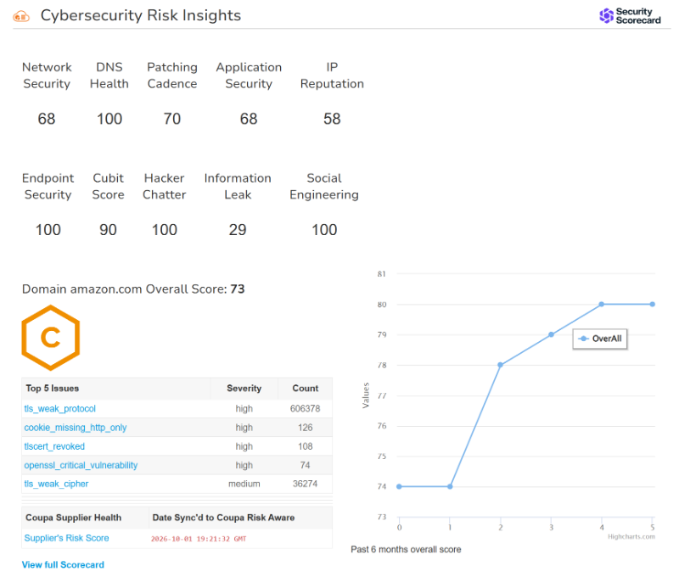Viewport: 679px width, 577px height.
Task: Click the Values axis title
Action: (366, 395)
